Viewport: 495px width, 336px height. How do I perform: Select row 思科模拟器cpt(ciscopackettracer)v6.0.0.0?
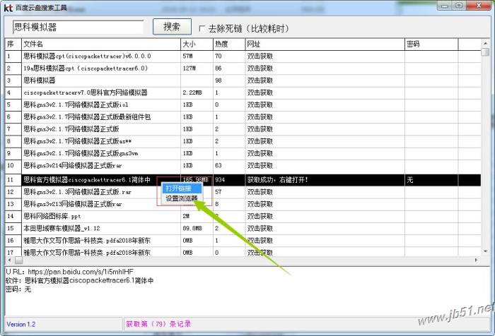click(x=243, y=56)
